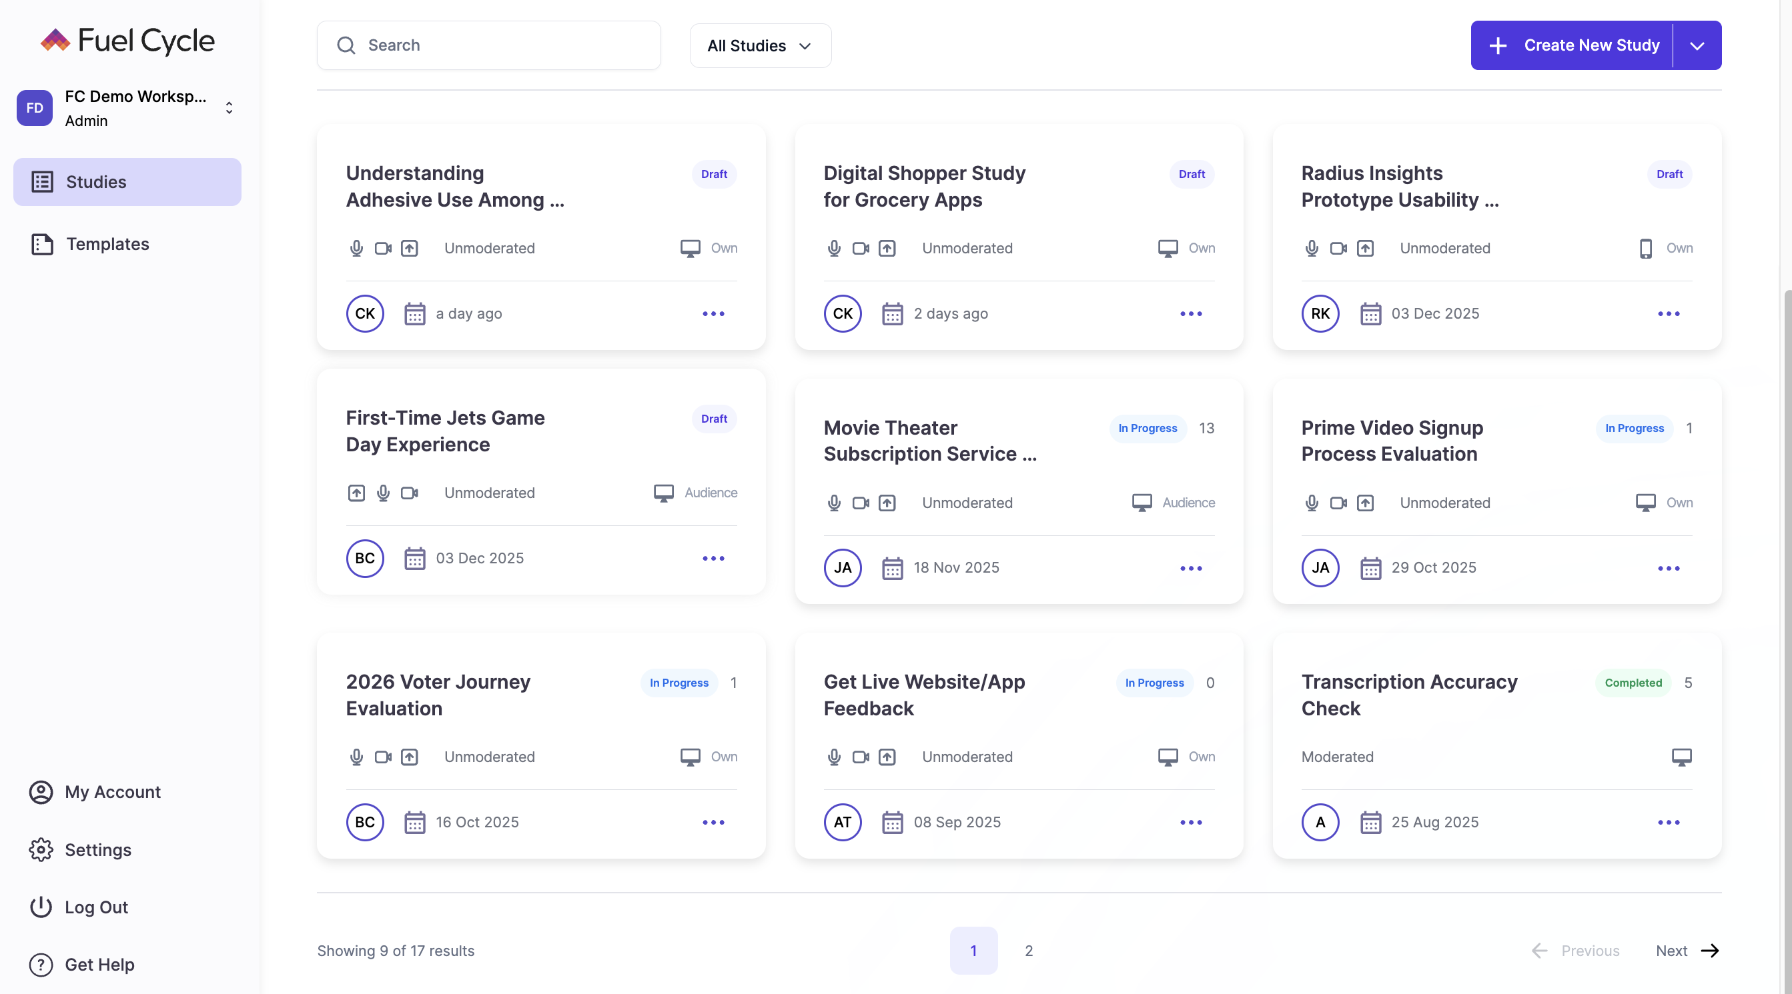Click the microphone icon on Movie Theater card
This screenshot has height=994, width=1792.
(833, 503)
